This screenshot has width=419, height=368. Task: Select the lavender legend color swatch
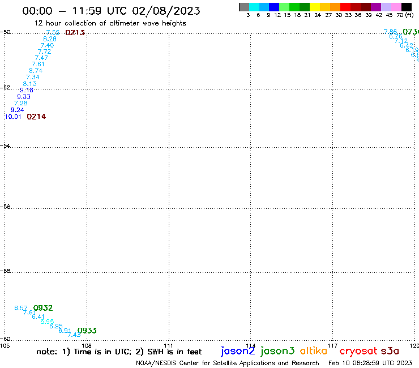coord(386,7)
